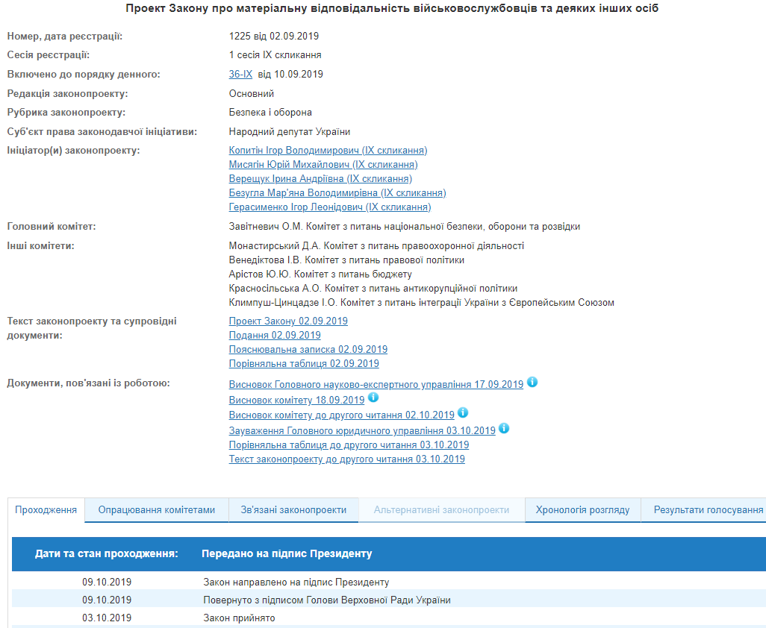Click info icon next to Висновок комітету 18.09.2019
Screen dimensions: 766x628
click(373, 398)
